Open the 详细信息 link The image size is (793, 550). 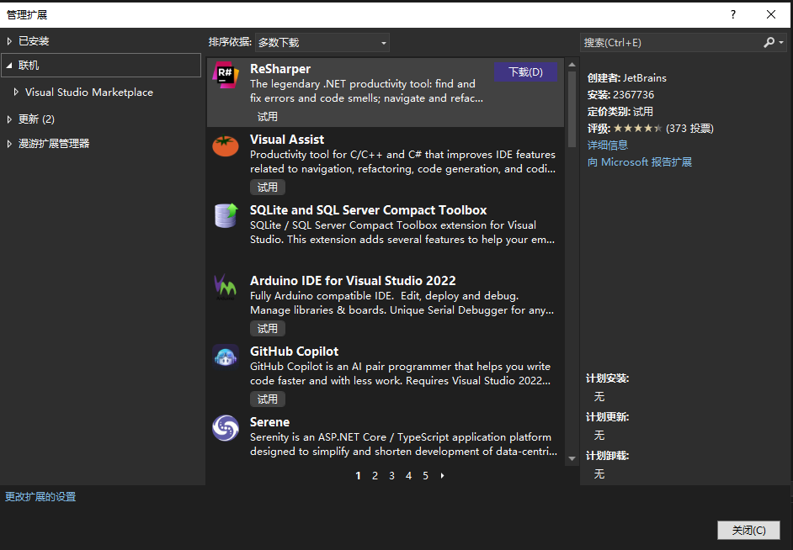tap(608, 145)
